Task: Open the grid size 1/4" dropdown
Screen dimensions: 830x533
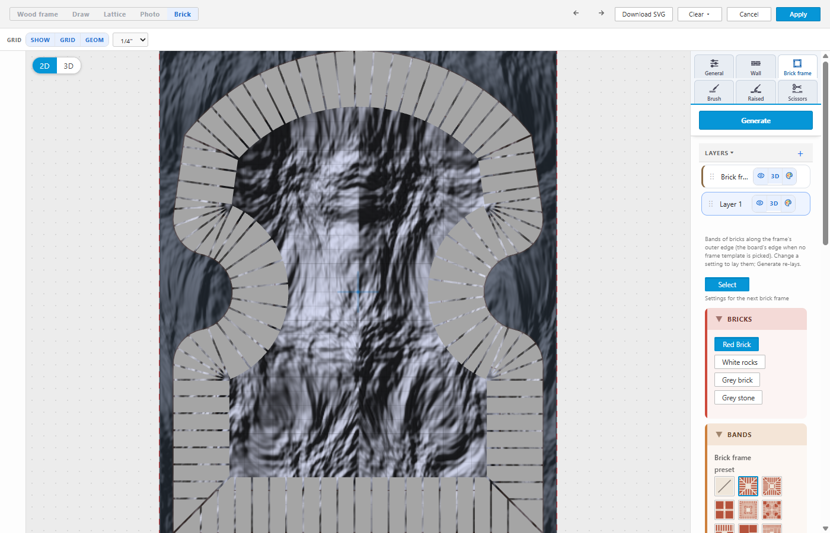Action: (130, 40)
